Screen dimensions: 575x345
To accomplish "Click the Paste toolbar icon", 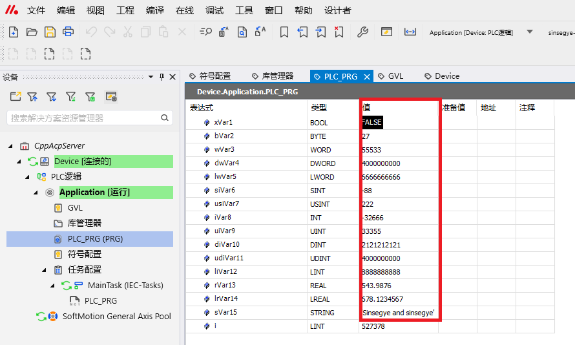I will (163, 32).
